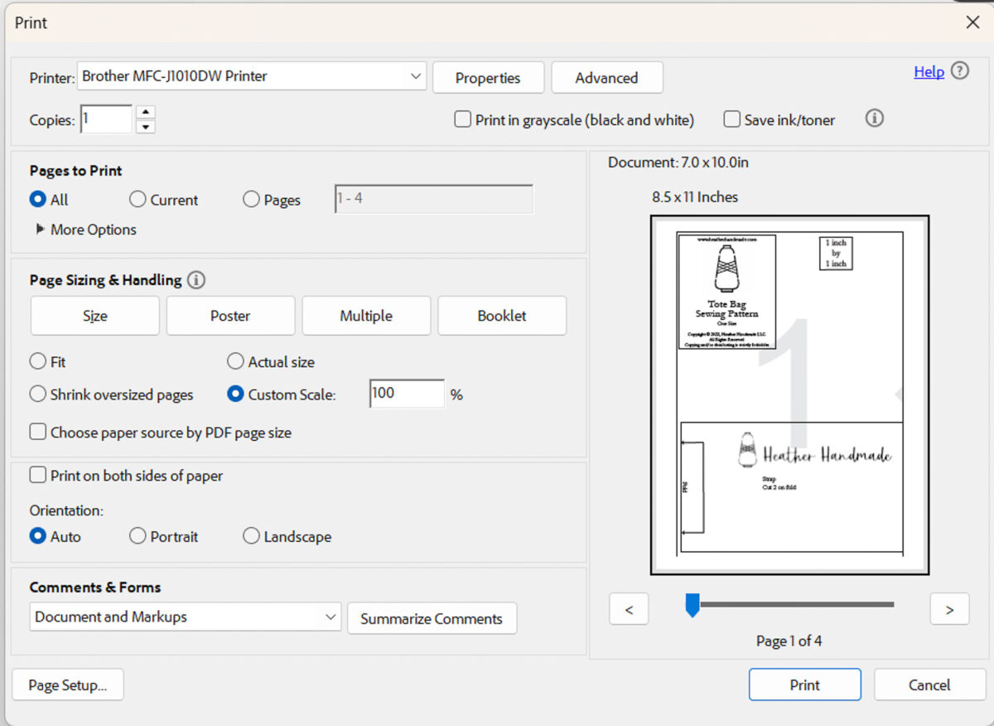Screen dimensions: 994x726
Task: Decrease copies with the down arrow
Action: click(146, 127)
